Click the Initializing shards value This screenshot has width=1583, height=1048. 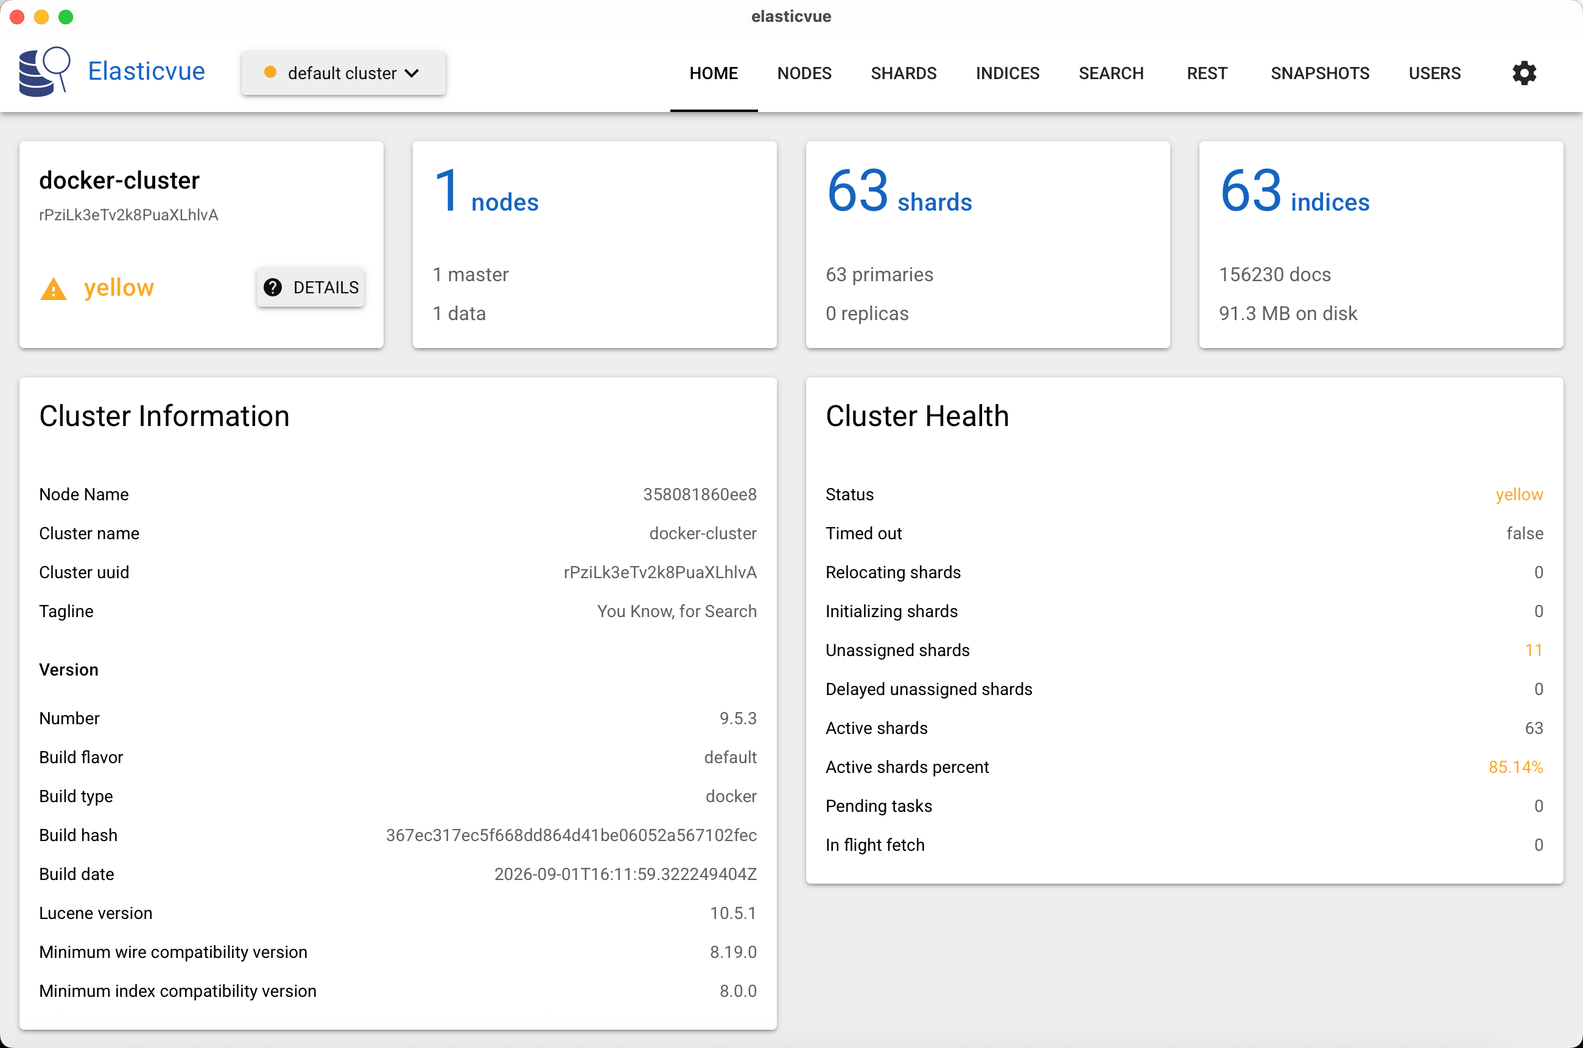(x=1539, y=611)
